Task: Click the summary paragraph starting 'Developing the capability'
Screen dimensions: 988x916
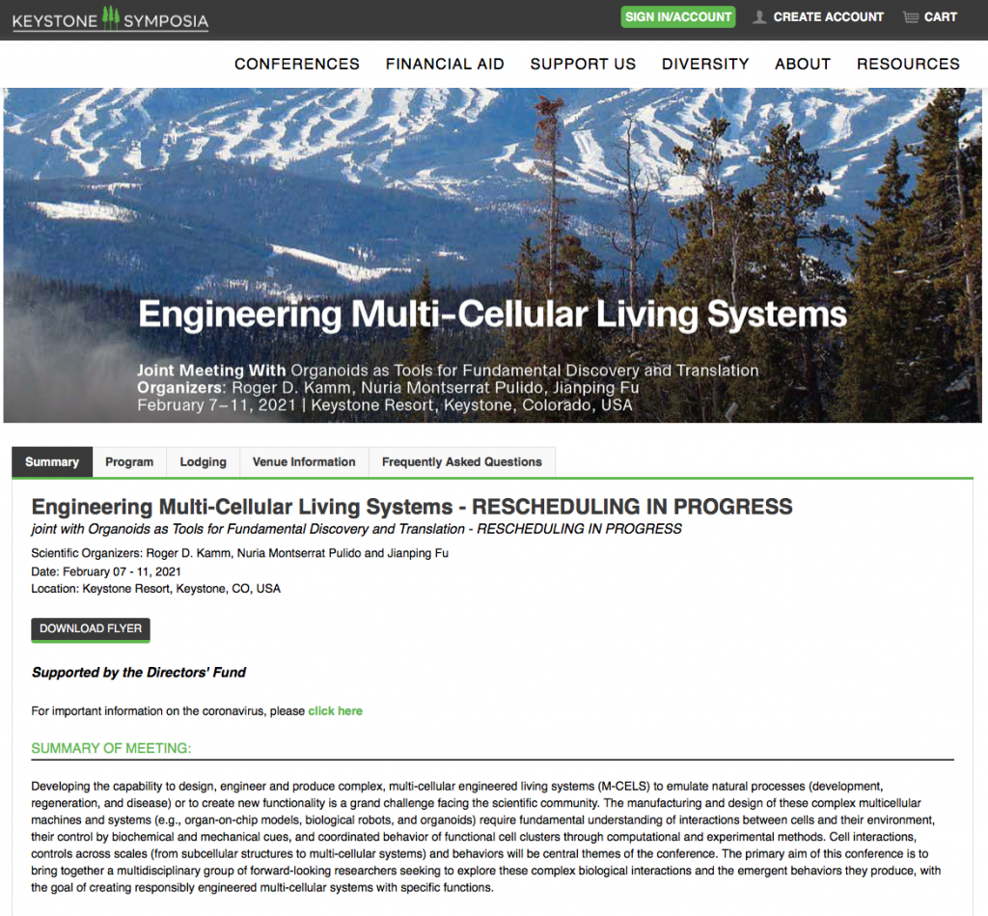Action: point(486,837)
